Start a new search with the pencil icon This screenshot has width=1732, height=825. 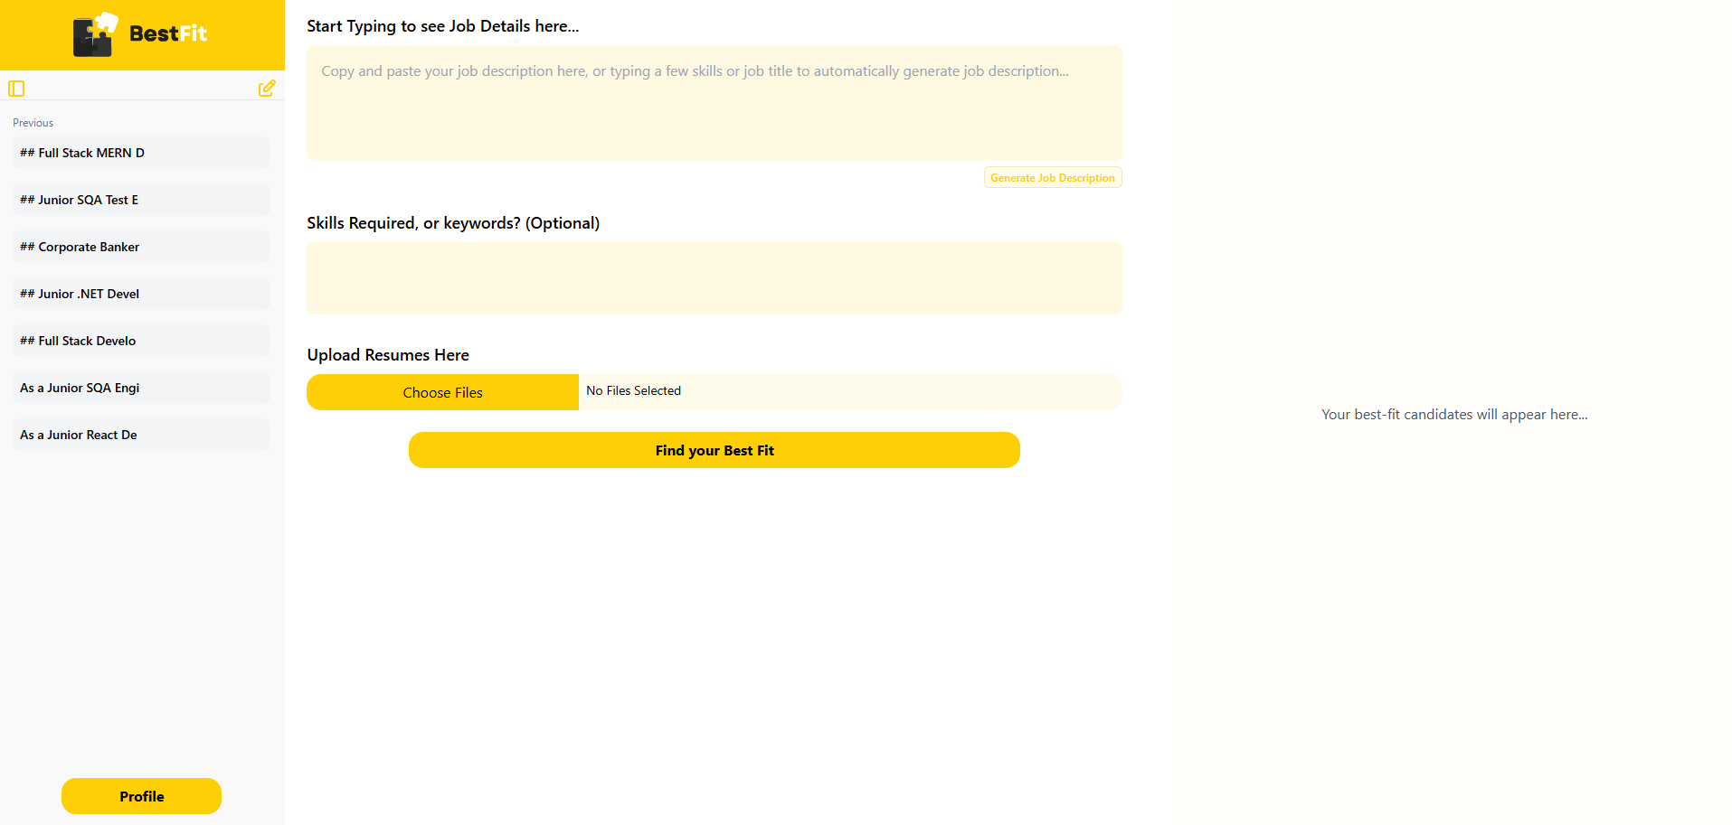coord(267,89)
